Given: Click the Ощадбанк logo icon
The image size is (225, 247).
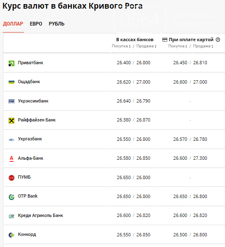Looking at the screenshot, I should click(x=12, y=82).
